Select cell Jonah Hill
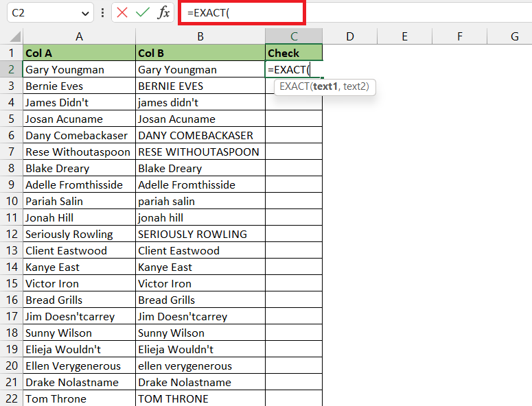 79,217
